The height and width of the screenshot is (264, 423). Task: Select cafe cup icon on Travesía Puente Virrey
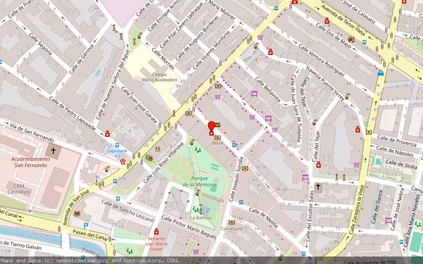347,96
